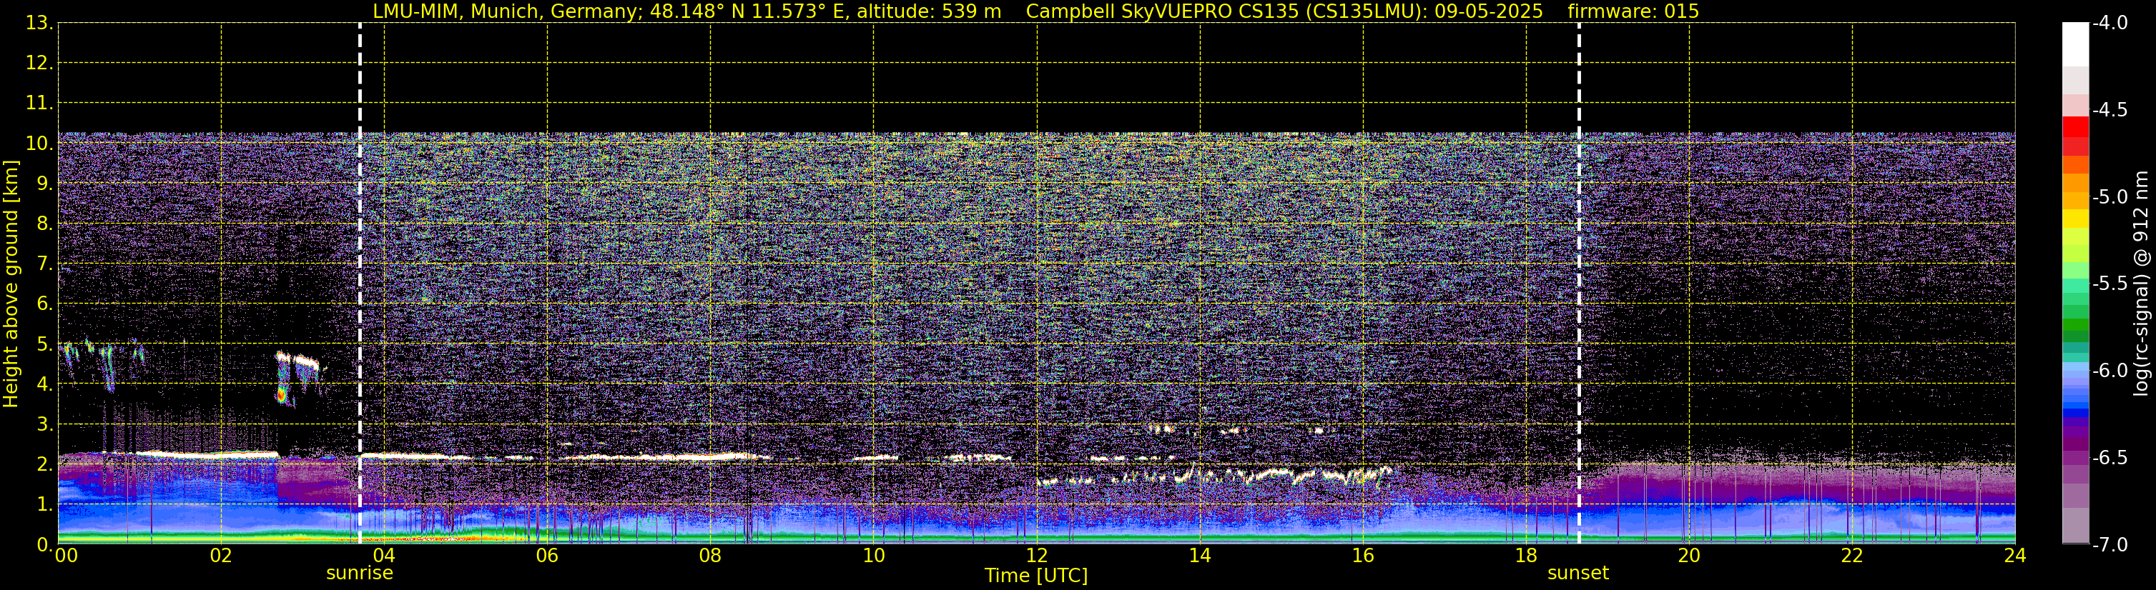The width and height of the screenshot is (2156, 590).
Task: Click the y-axis tick label '1.'
Action: coord(44,505)
